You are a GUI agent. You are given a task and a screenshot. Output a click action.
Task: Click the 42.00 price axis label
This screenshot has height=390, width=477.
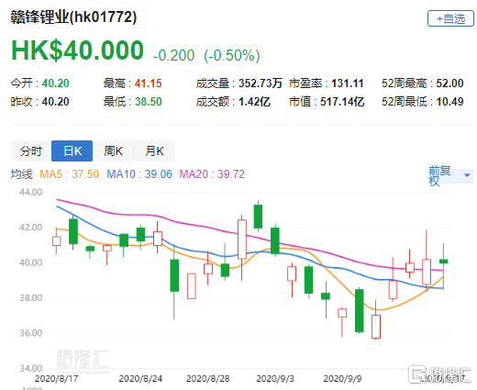pyautogui.click(x=30, y=228)
